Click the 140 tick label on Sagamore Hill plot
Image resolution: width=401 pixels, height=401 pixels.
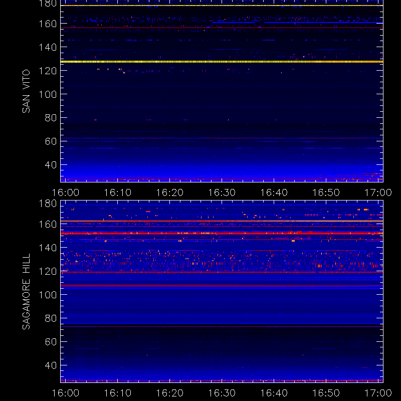click(x=48, y=248)
